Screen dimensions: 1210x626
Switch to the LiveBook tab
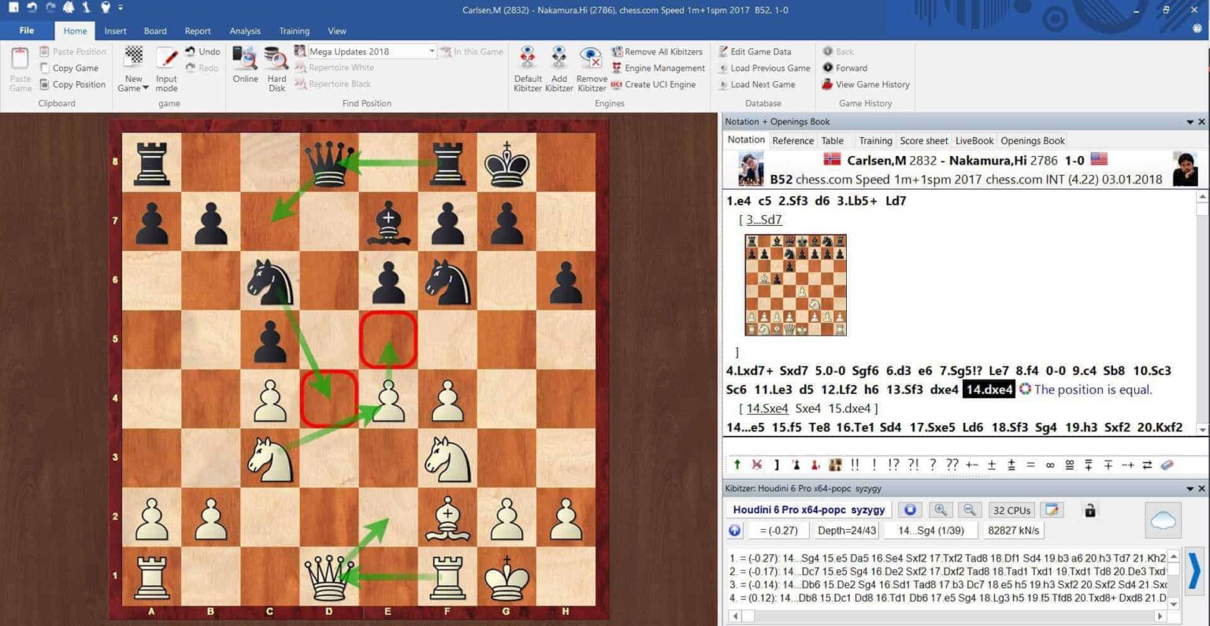click(974, 140)
